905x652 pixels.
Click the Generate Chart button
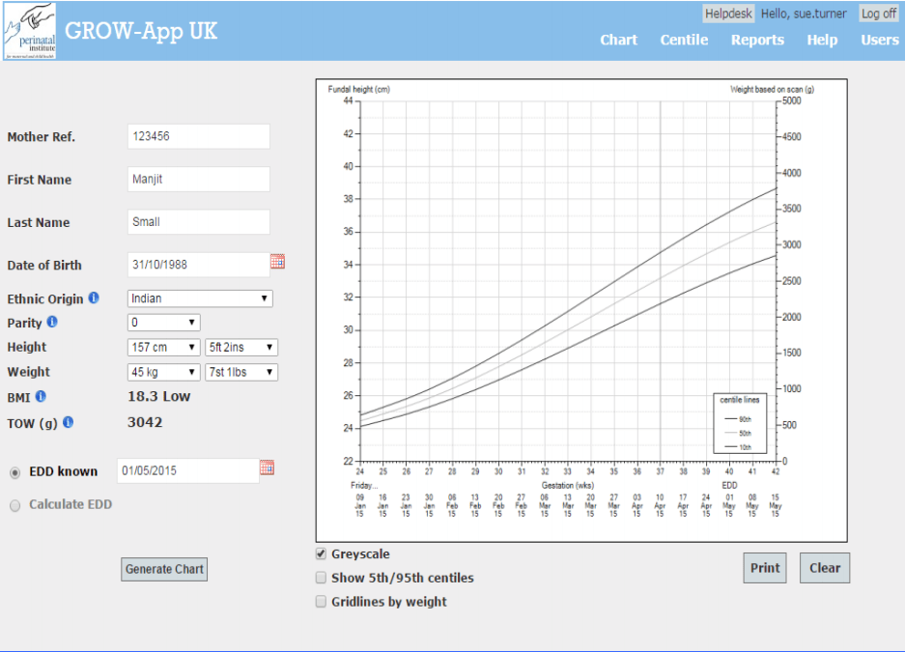tap(164, 569)
